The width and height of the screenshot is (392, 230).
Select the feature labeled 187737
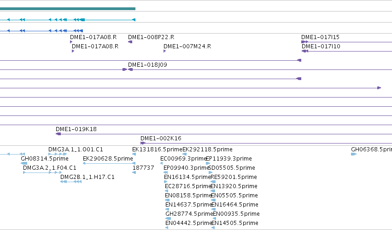(143, 168)
